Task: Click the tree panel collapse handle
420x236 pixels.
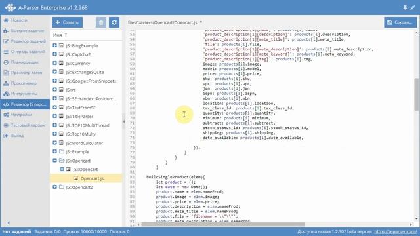Action: tap(124, 121)
